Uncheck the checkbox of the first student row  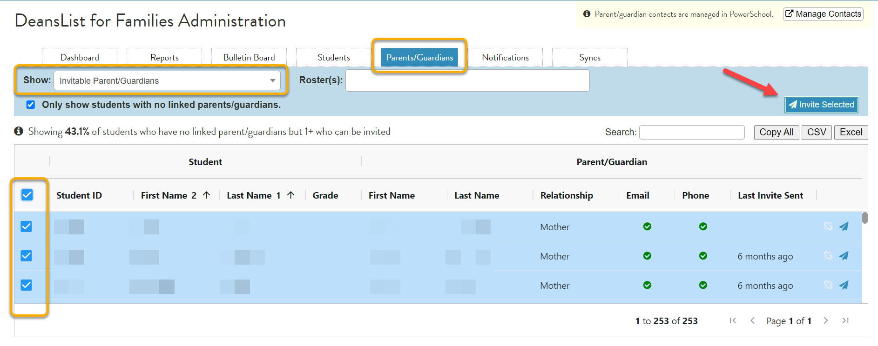tap(27, 226)
